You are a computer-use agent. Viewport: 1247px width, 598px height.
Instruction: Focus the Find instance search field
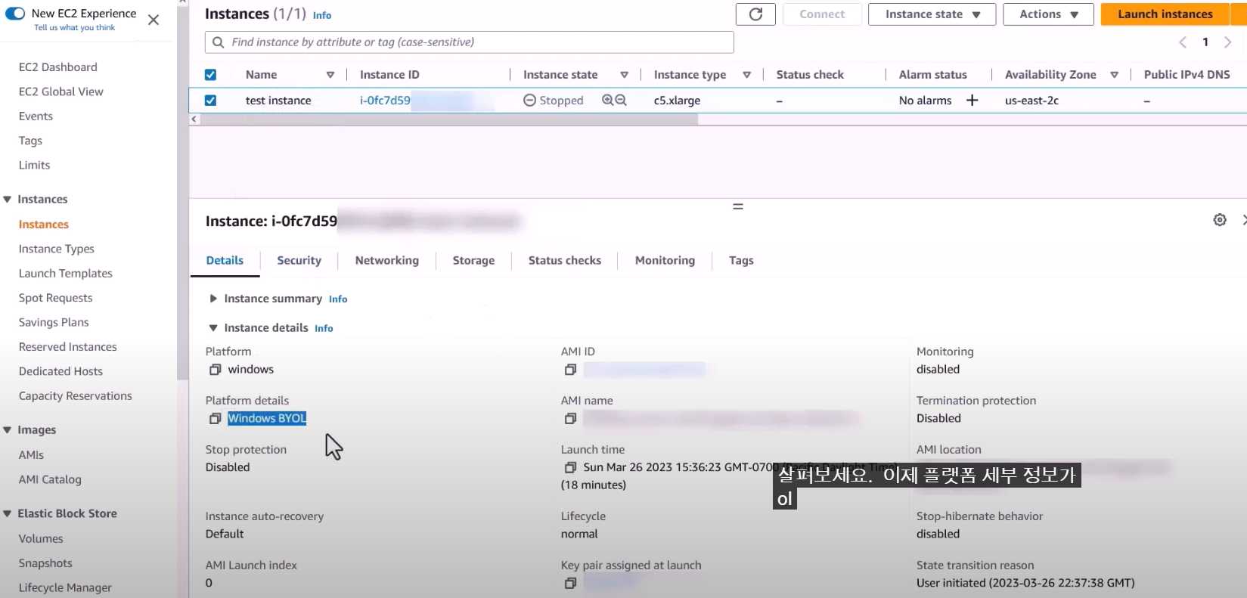(x=469, y=42)
